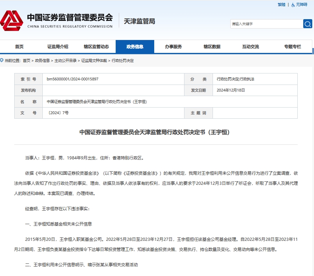Click the 天津监管局 header title
Image resolution: width=314 pixels, height=276 pixels.
(x=139, y=21)
